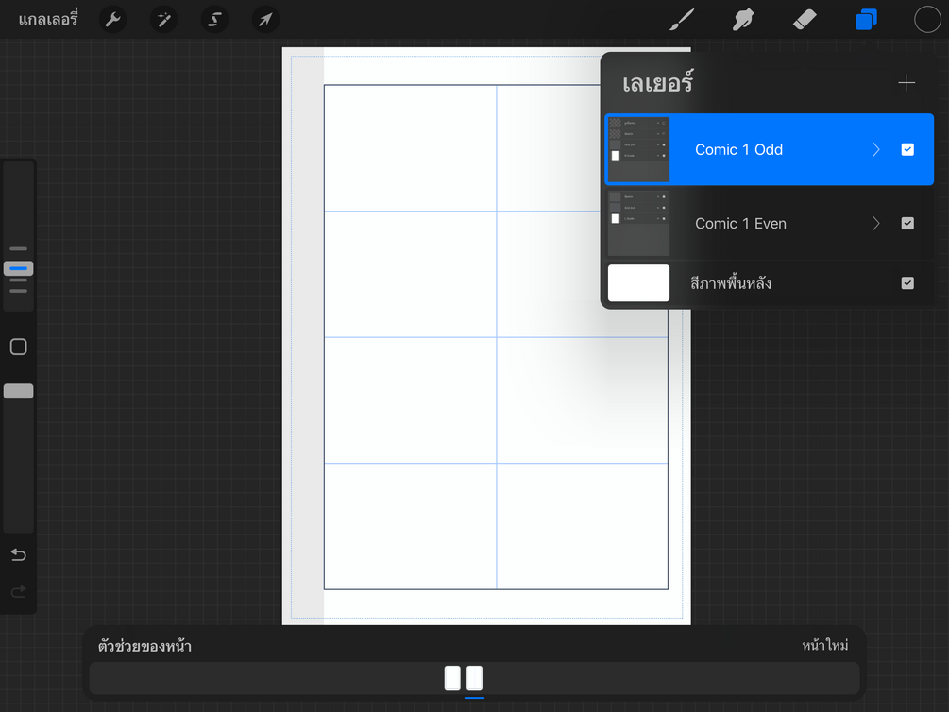Hide the Comic 1 Odd layer
This screenshot has height=712, width=949.
pyautogui.click(x=907, y=149)
